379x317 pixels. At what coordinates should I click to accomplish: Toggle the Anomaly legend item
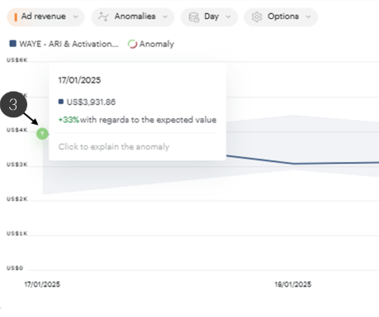point(151,44)
